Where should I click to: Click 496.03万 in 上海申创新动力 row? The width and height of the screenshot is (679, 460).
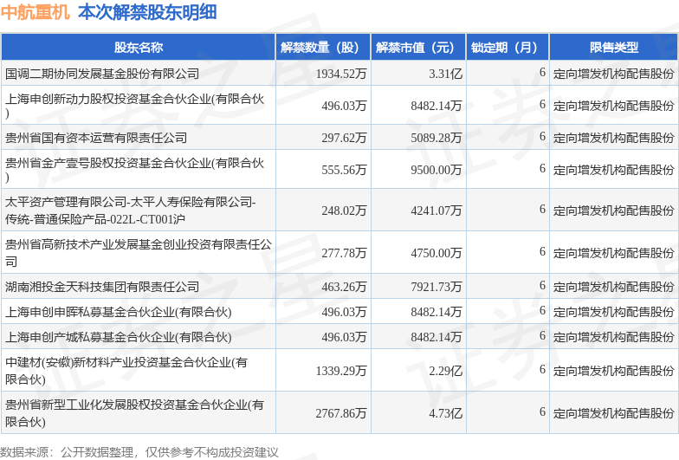[344, 106]
